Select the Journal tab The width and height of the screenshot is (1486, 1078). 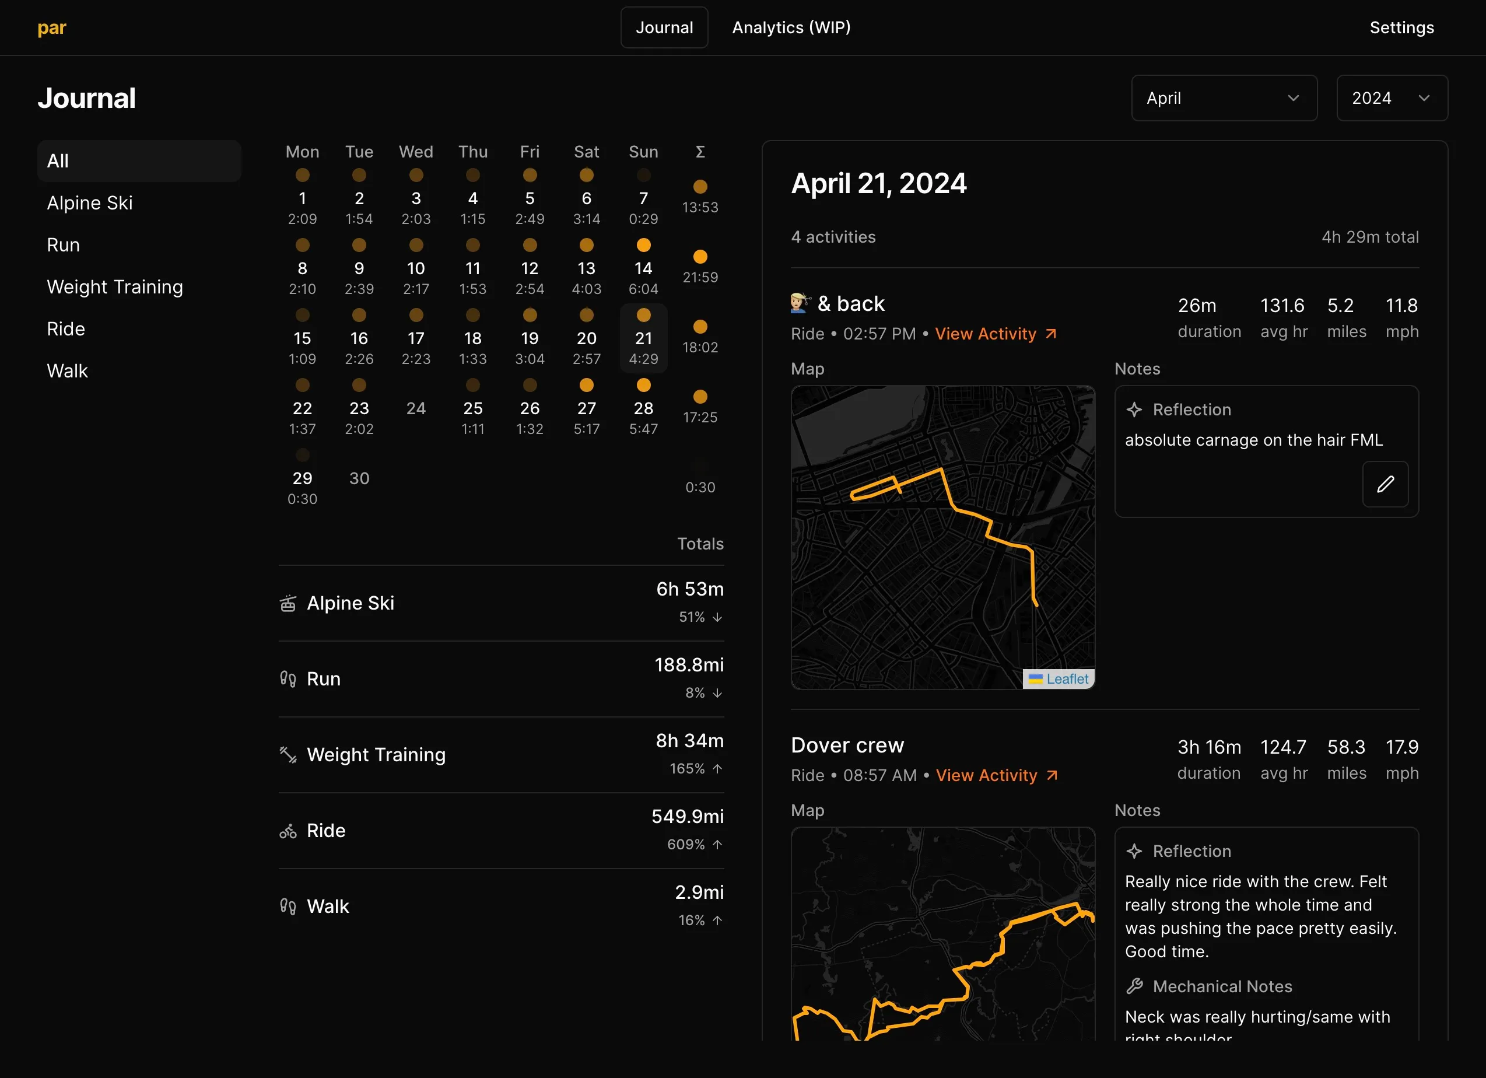pyautogui.click(x=664, y=27)
